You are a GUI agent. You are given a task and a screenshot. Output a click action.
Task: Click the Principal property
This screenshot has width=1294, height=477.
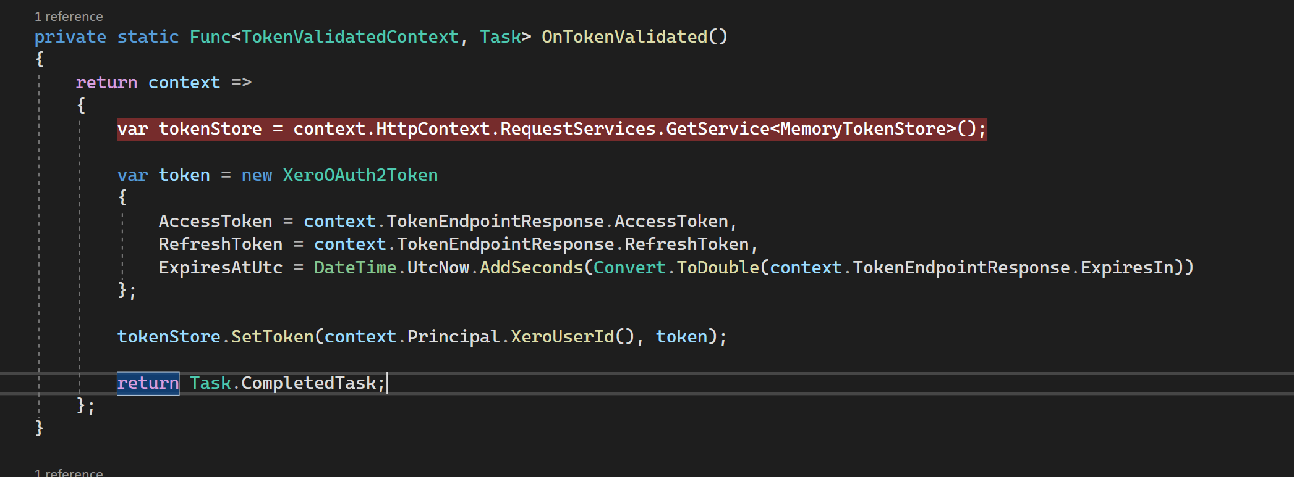(x=453, y=337)
